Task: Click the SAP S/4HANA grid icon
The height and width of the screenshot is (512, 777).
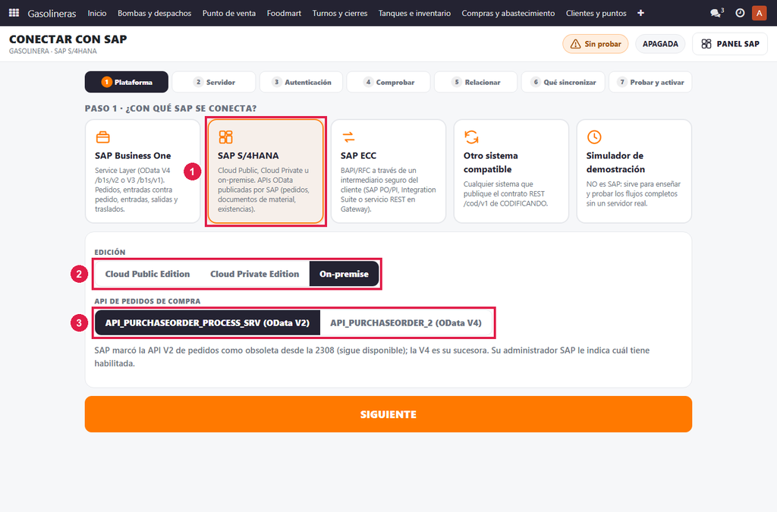Action: [x=225, y=137]
